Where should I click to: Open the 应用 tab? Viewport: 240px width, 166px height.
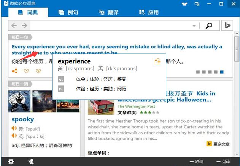(149, 12)
